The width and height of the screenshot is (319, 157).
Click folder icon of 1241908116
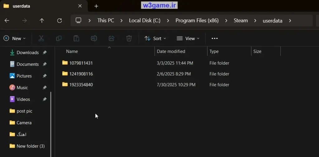point(65,74)
